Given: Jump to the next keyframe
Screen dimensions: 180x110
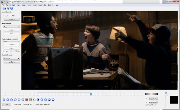Looking at the screenshot, I should pyautogui.click(x=23, y=100).
